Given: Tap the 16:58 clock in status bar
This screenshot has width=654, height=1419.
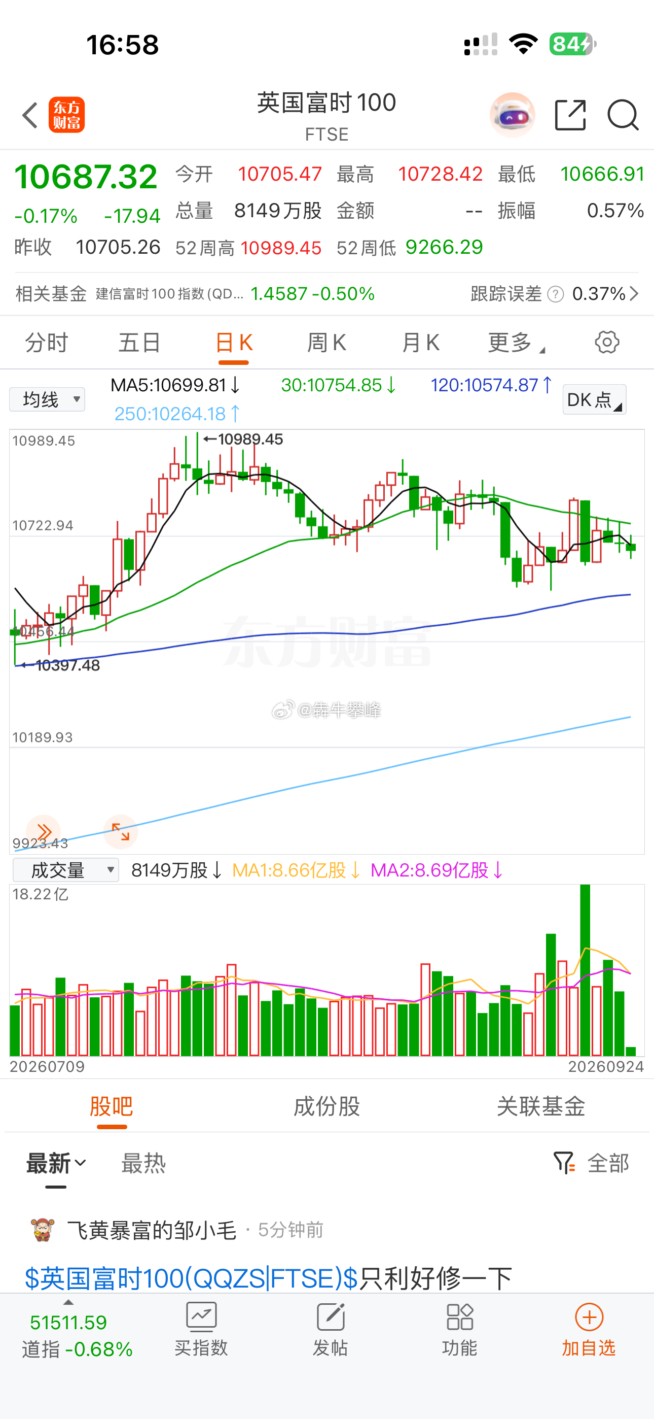Looking at the screenshot, I should [122, 45].
